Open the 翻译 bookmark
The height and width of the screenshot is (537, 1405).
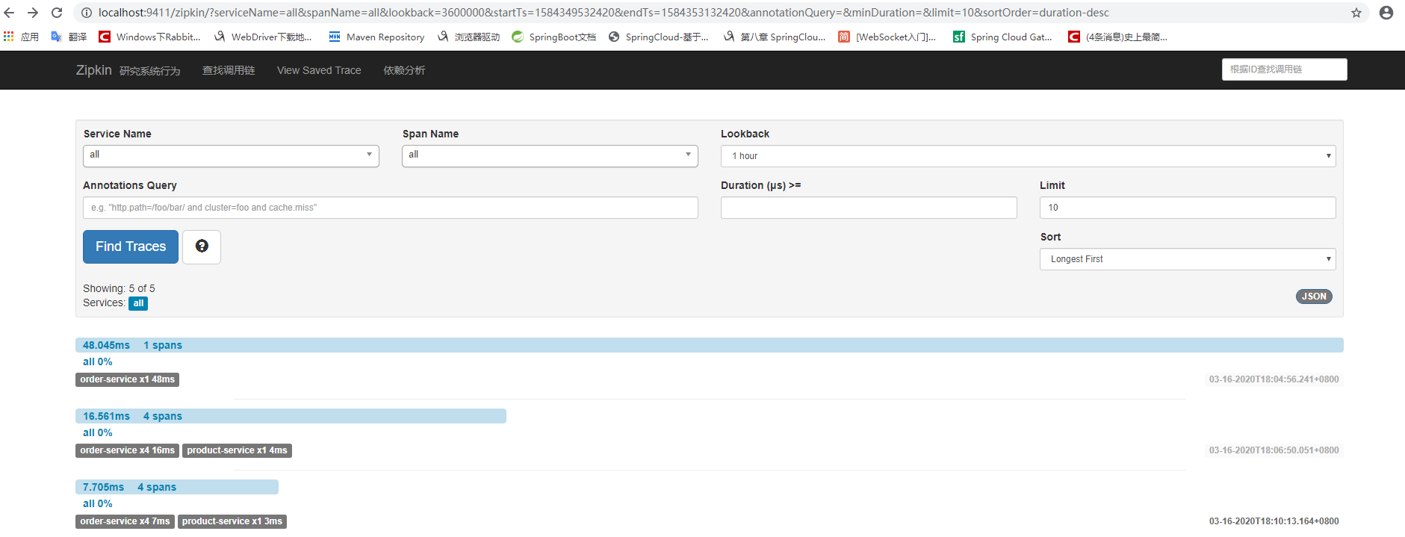point(69,37)
